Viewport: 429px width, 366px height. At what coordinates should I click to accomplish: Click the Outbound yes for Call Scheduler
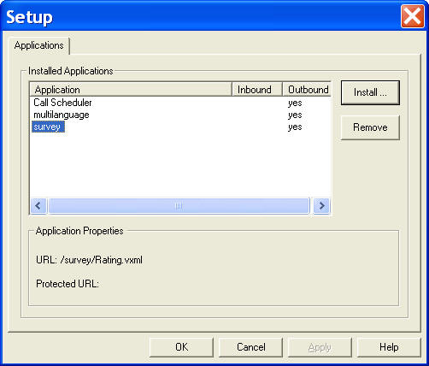coord(295,103)
